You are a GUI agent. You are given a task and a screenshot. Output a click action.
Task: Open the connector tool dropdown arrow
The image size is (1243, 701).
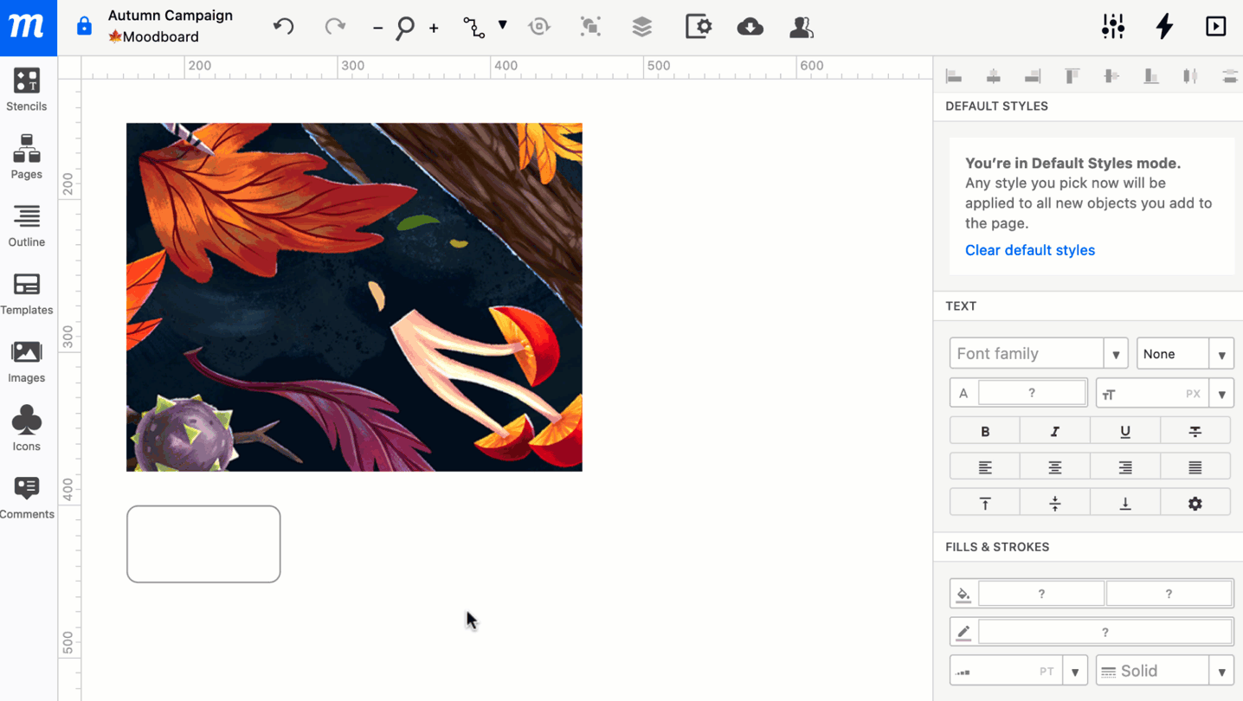502,25
